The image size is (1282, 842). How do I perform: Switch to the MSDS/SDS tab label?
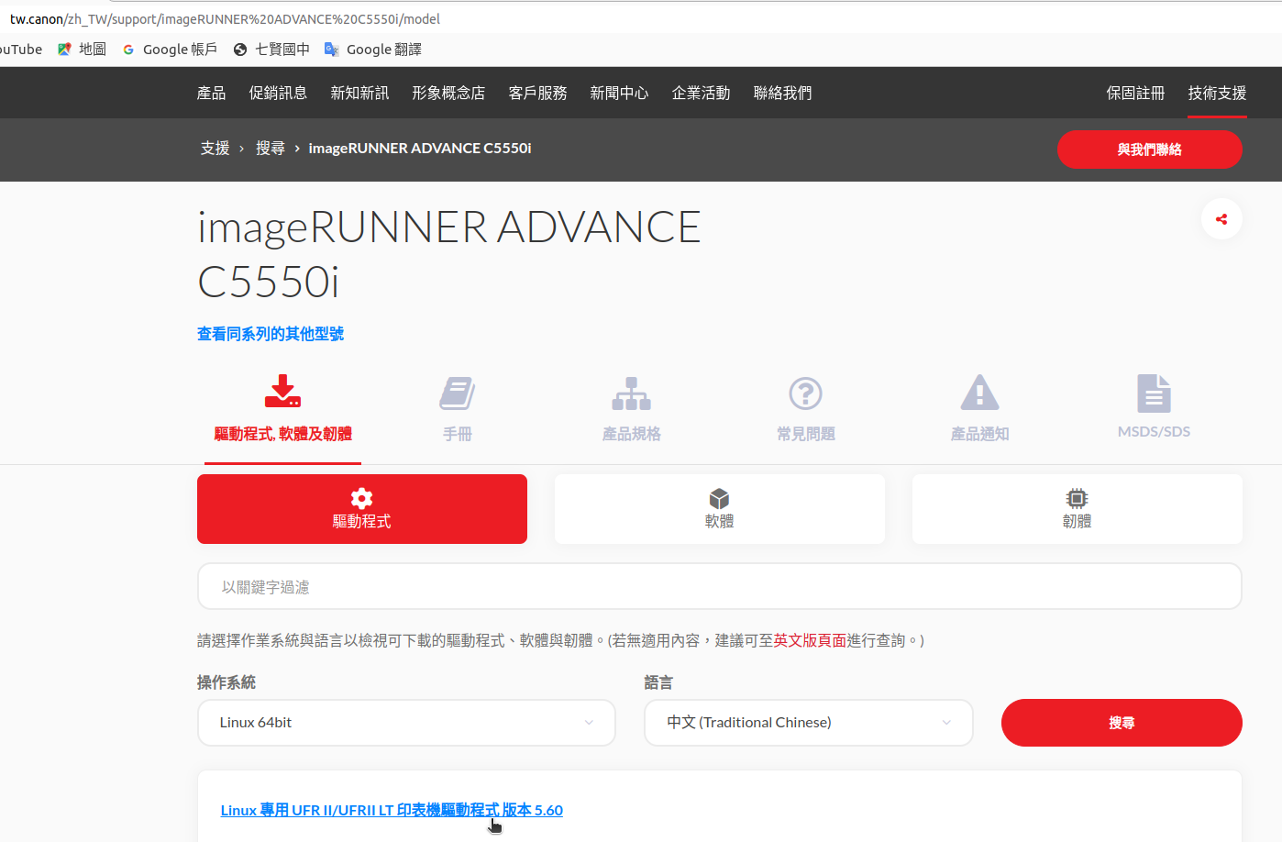click(x=1154, y=431)
